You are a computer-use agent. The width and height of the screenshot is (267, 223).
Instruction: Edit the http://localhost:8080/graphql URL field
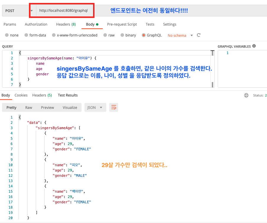(x=63, y=11)
